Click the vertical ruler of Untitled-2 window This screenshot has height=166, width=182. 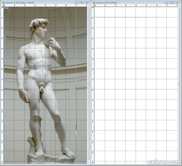[x=93, y=85]
